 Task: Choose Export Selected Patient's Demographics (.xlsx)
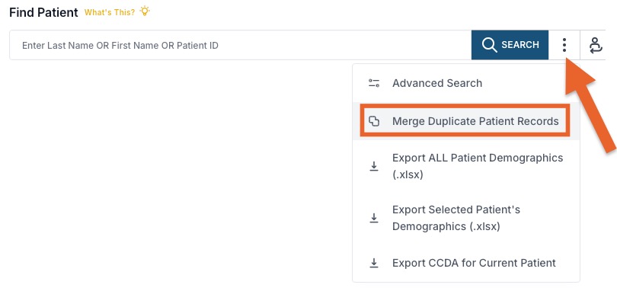point(466,218)
